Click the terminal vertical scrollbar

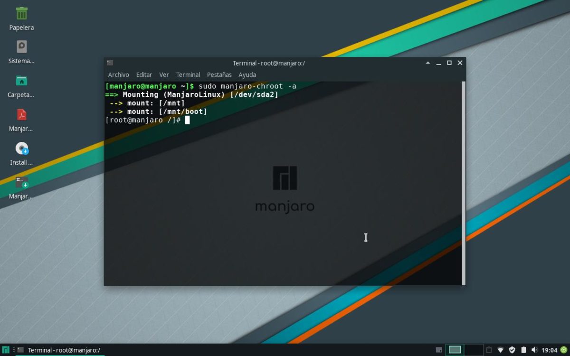coord(464,183)
